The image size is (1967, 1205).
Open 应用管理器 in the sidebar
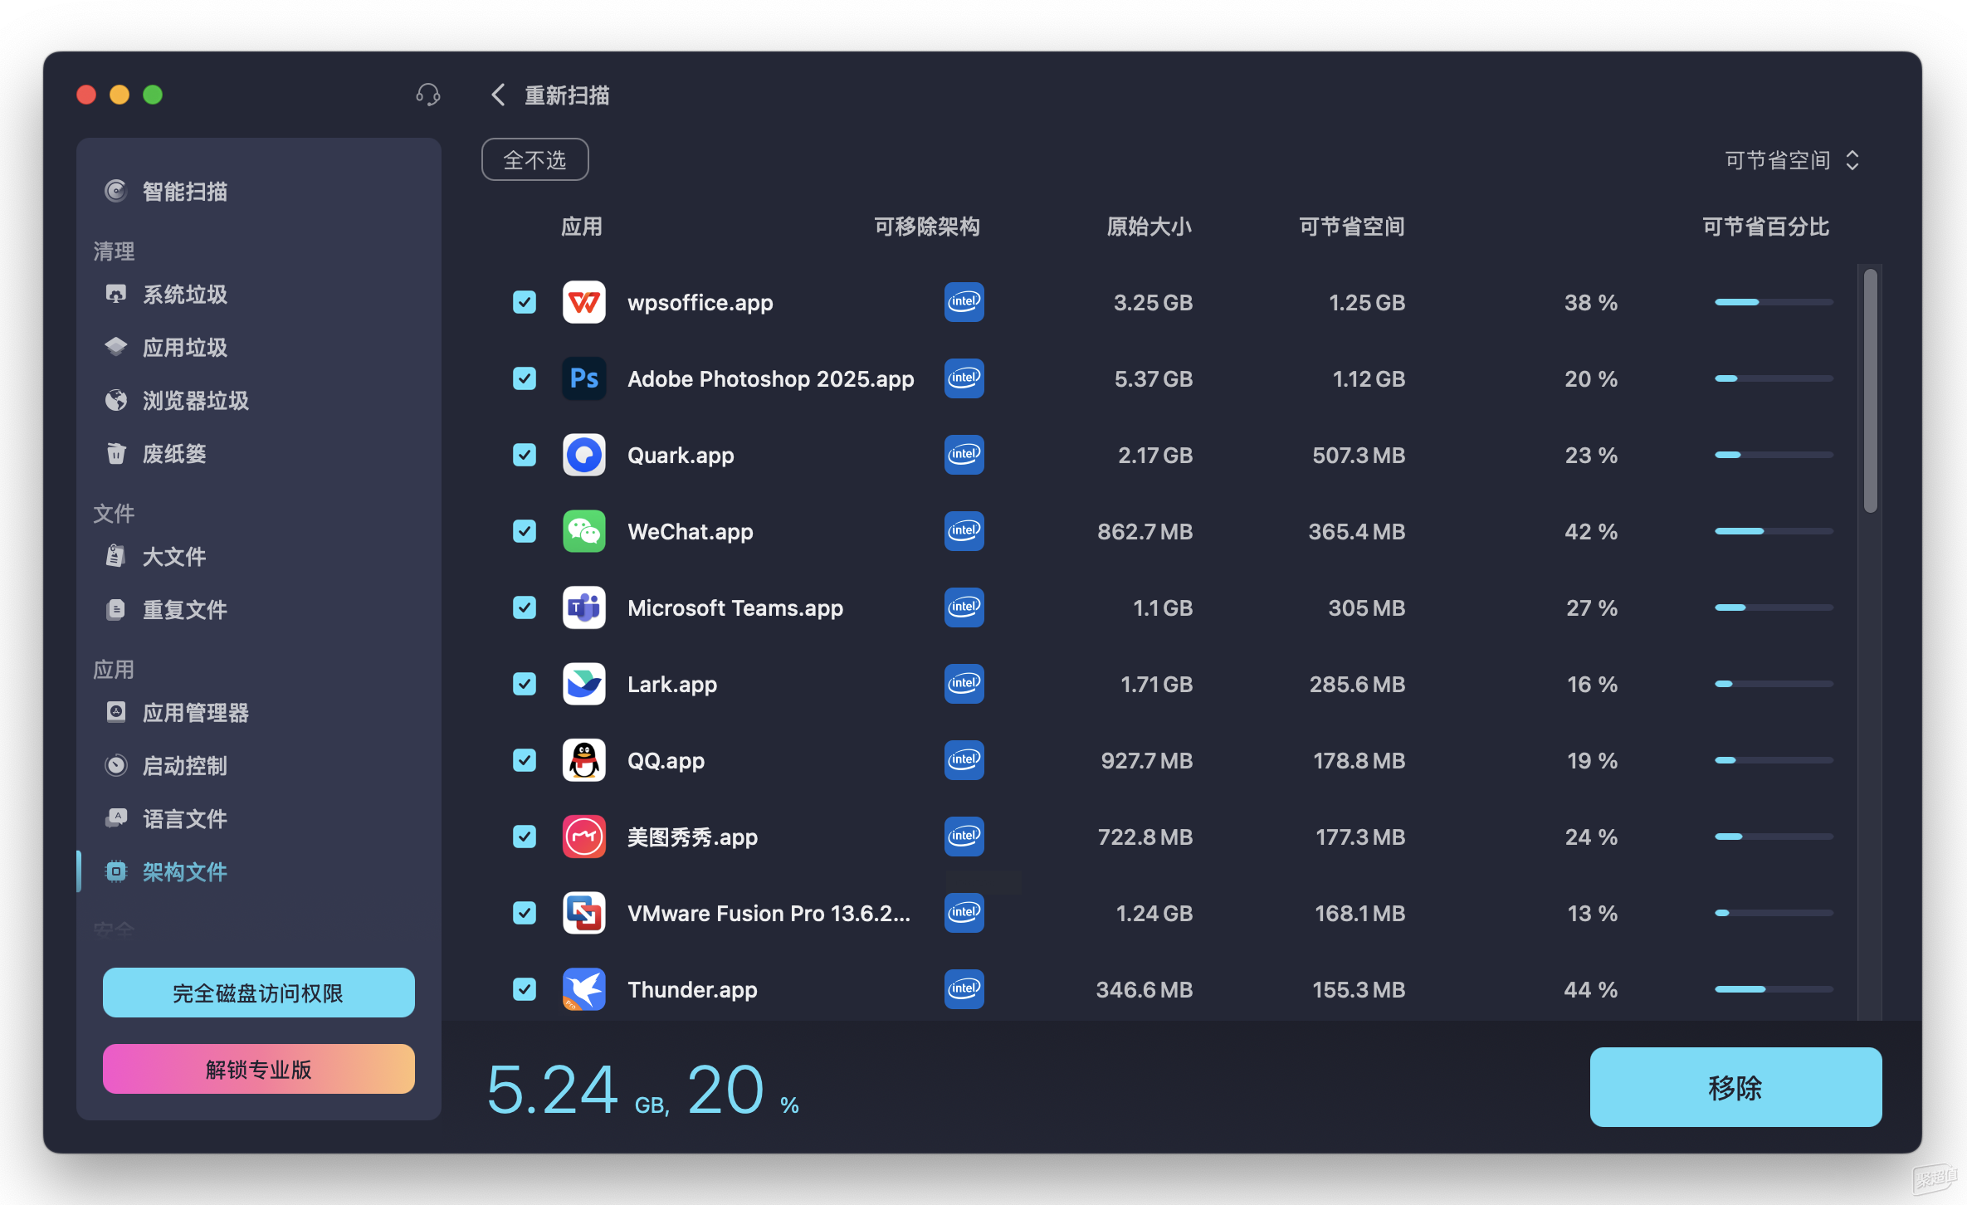click(x=195, y=713)
